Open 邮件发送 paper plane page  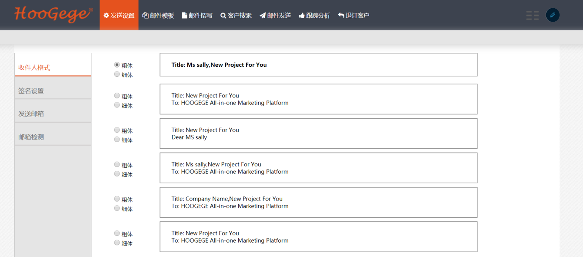(275, 15)
